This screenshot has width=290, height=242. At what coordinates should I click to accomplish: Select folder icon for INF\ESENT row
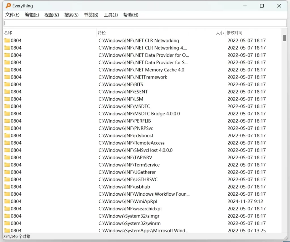pos(7,92)
